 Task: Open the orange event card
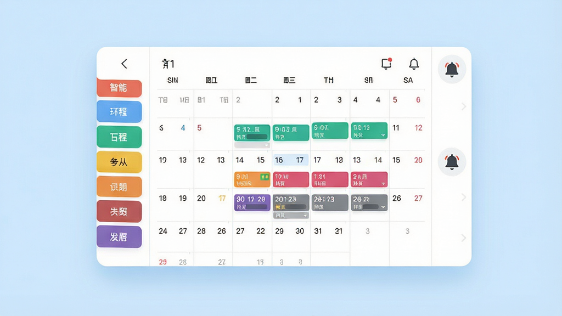(252, 179)
